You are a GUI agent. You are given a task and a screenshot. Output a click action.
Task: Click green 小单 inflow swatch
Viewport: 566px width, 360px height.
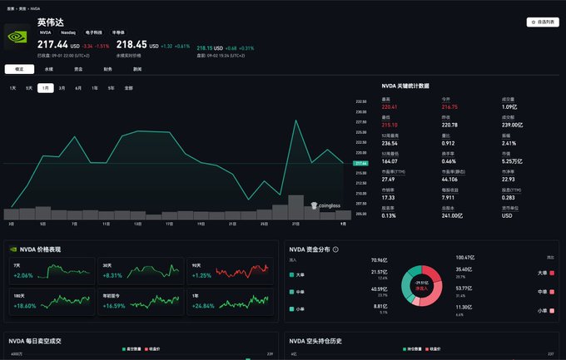coord(291,309)
